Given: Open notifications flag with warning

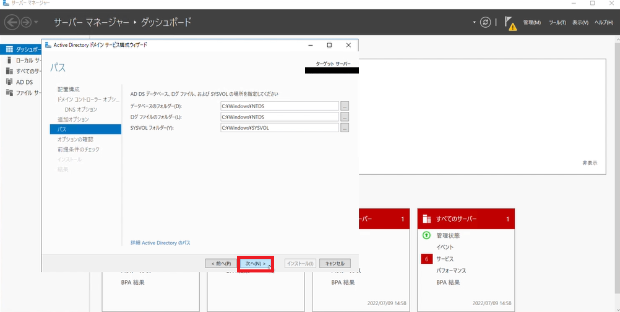Looking at the screenshot, I should 510,23.
